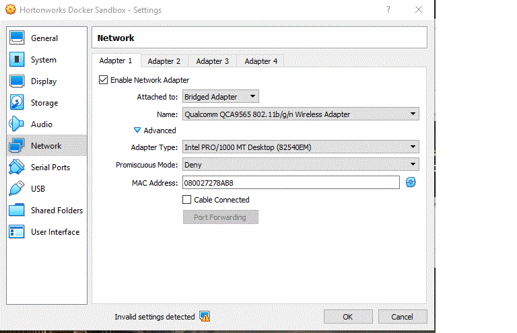The width and height of the screenshot is (517, 333).
Task: Open the Display monitor icon
Action: pyautogui.click(x=17, y=81)
